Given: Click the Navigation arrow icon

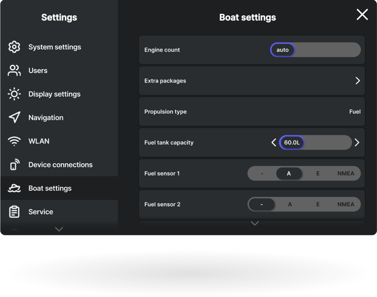Looking at the screenshot, I should click(x=14, y=117).
